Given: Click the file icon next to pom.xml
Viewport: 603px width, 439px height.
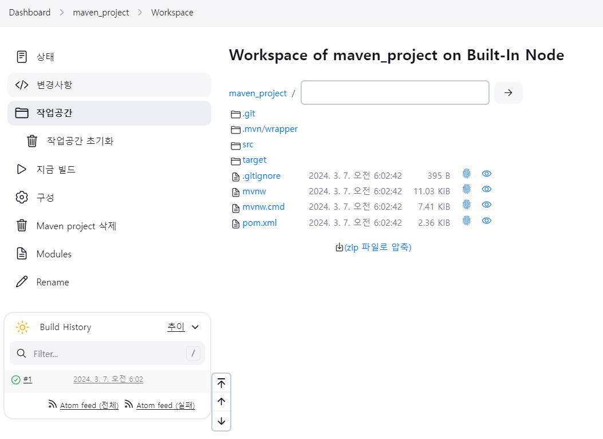Looking at the screenshot, I should [x=236, y=224].
